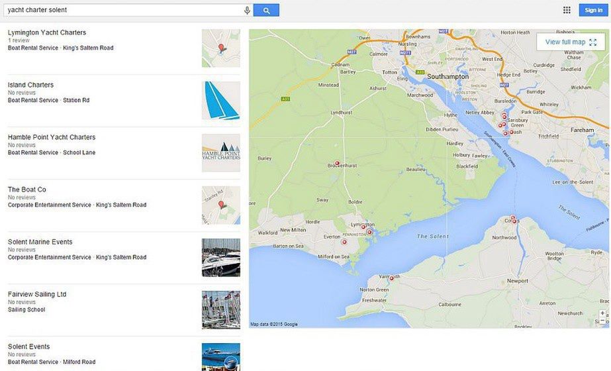Click the Island Charters sail logo thumbnail
The image size is (611, 371).
point(221,101)
